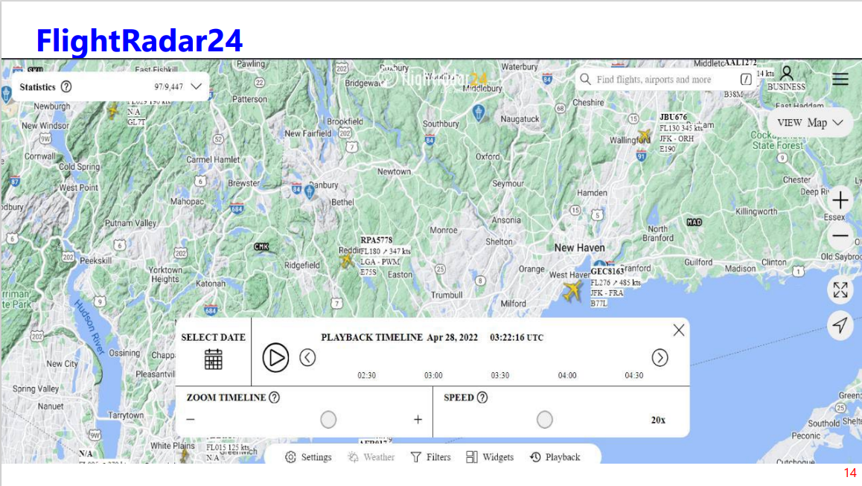The width and height of the screenshot is (862, 486).
Task: Open the Business account profile
Action: point(786,78)
